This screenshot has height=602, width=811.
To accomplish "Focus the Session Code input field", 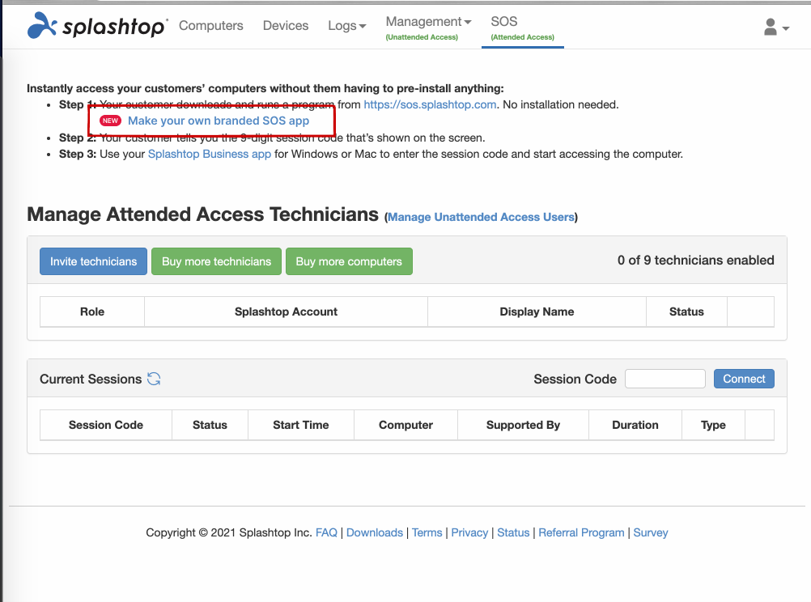I will pyautogui.click(x=665, y=379).
